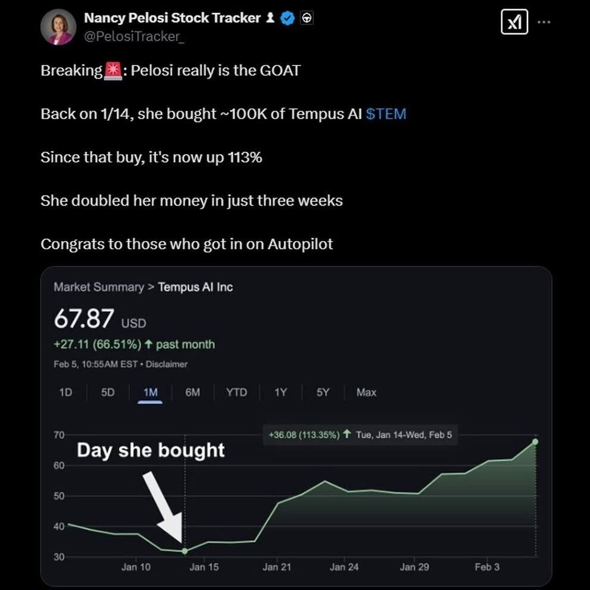Click the Nancy Pelosi profile avatar

click(x=58, y=27)
